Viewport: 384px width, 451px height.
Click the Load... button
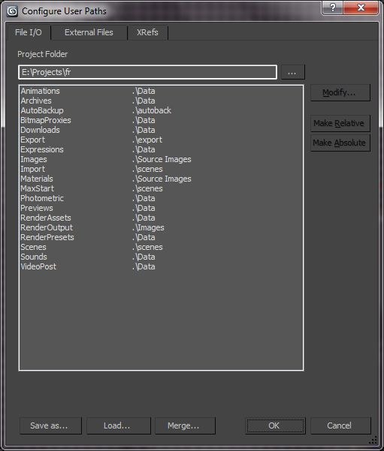pos(119,425)
